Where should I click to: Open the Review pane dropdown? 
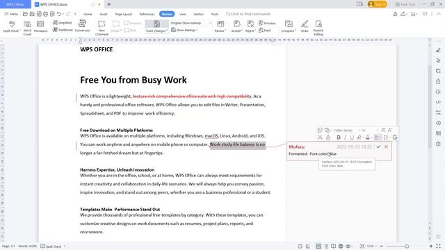coord(220,26)
